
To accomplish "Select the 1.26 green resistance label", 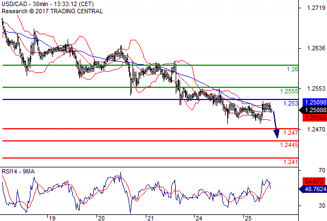I will pyautogui.click(x=292, y=69).
